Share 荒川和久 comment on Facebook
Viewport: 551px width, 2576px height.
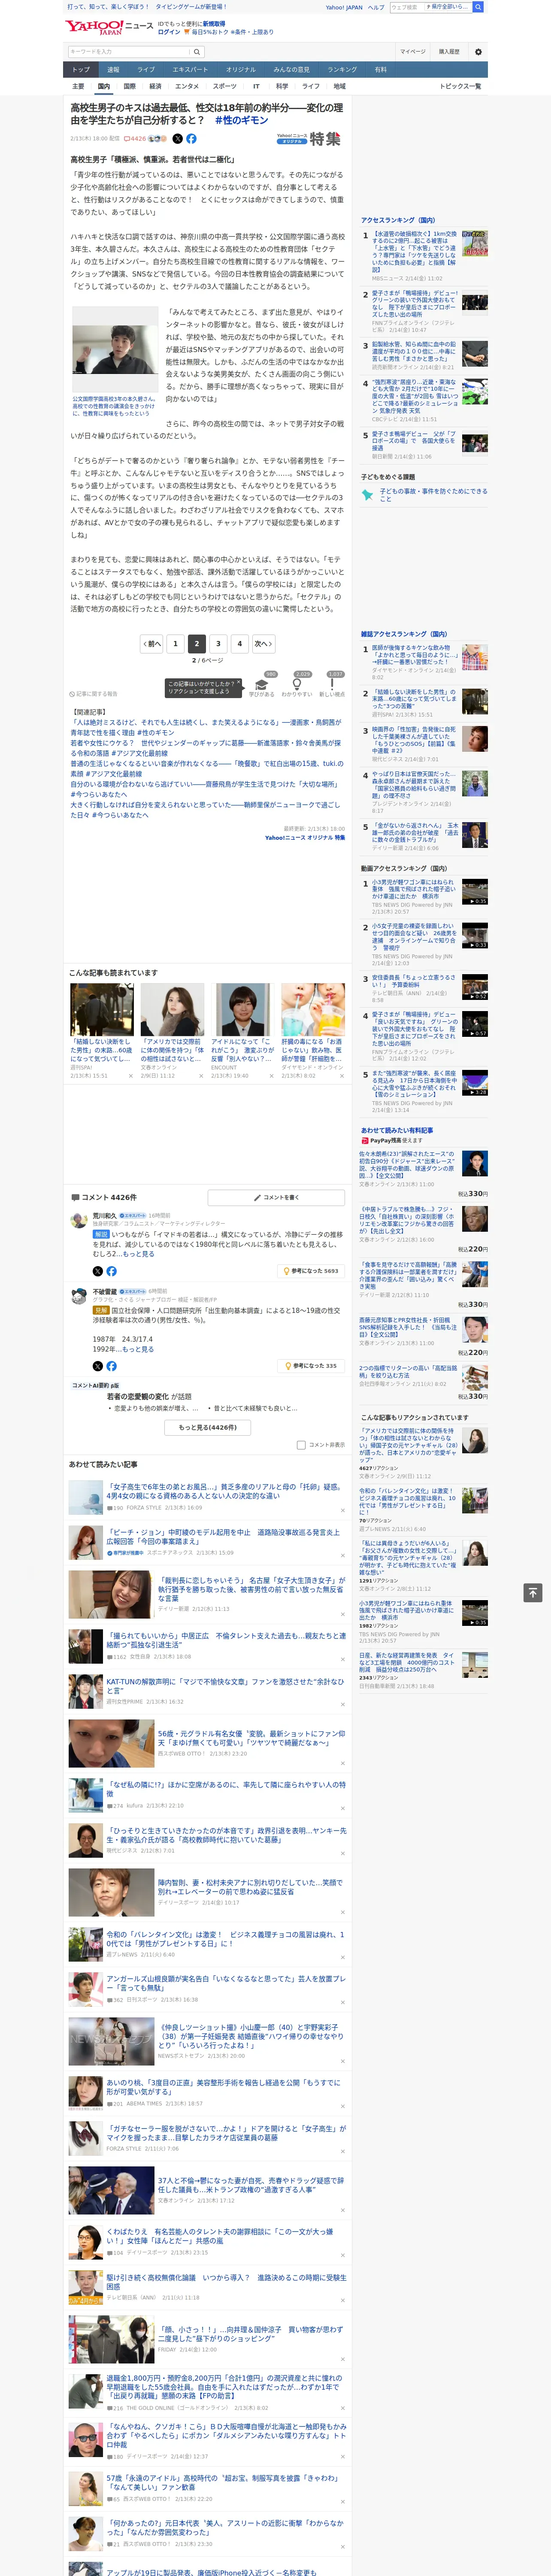[x=111, y=1271]
